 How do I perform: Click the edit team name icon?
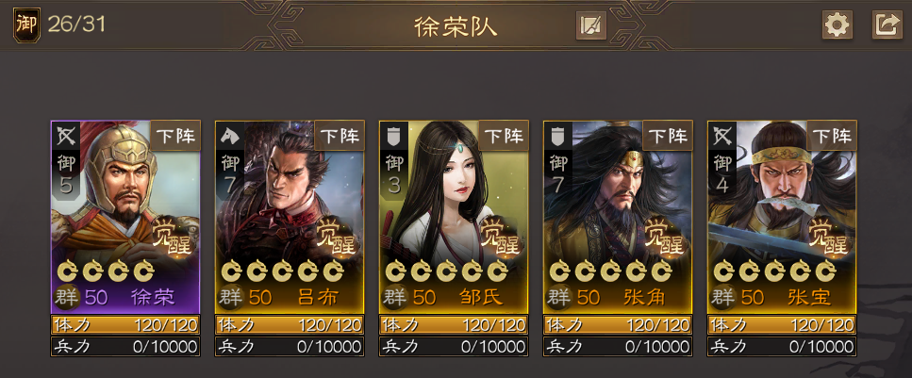click(x=591, y=25)
